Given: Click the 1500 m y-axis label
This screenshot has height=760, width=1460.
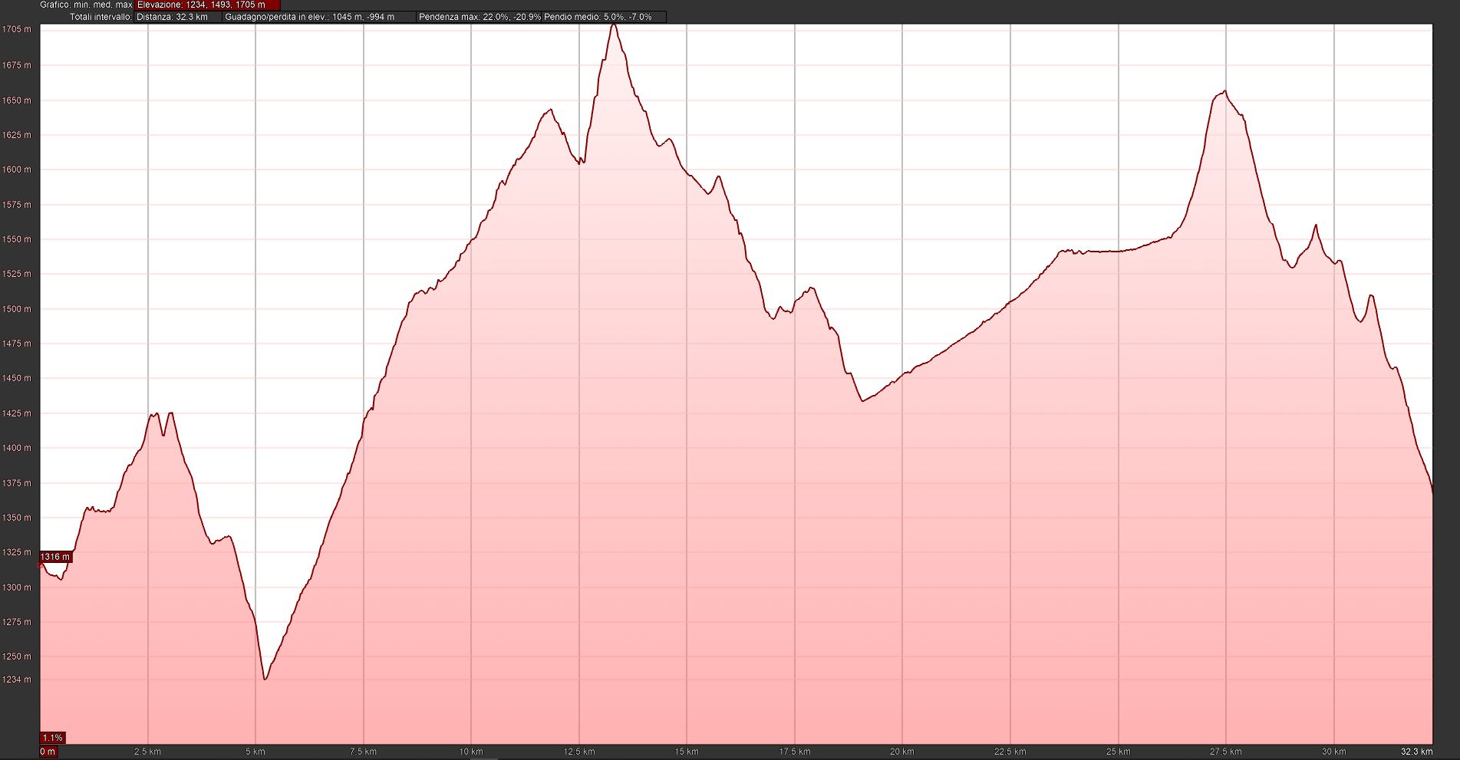Looking at the screenshot, I should click(x=17, y=309).
